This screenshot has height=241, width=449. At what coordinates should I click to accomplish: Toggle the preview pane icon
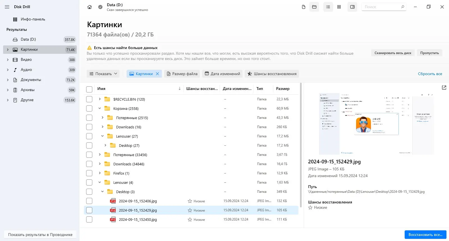click(352, 7)
